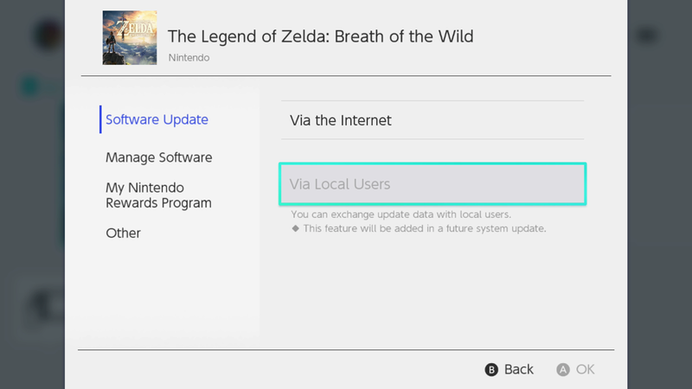Choose Via the Internet update option

[x=432, y=120]
